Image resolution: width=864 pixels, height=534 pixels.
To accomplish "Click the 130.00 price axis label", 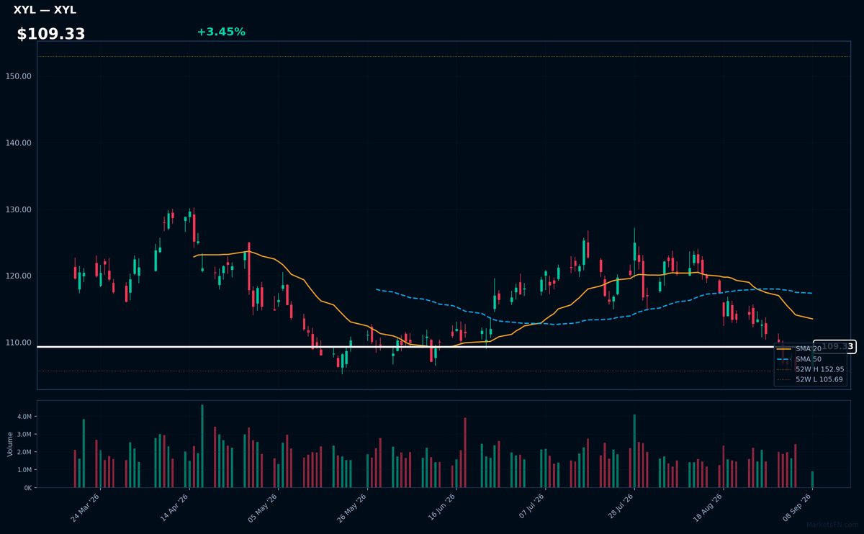I will tap(19, 209).
